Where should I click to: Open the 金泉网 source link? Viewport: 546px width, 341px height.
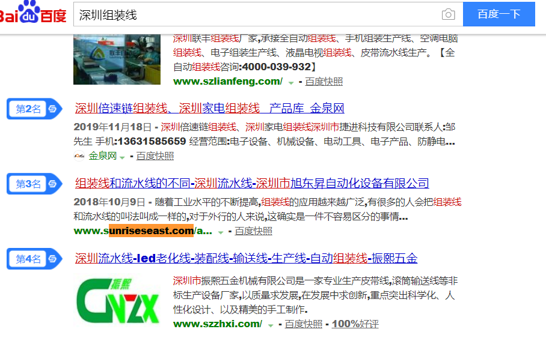102,156
